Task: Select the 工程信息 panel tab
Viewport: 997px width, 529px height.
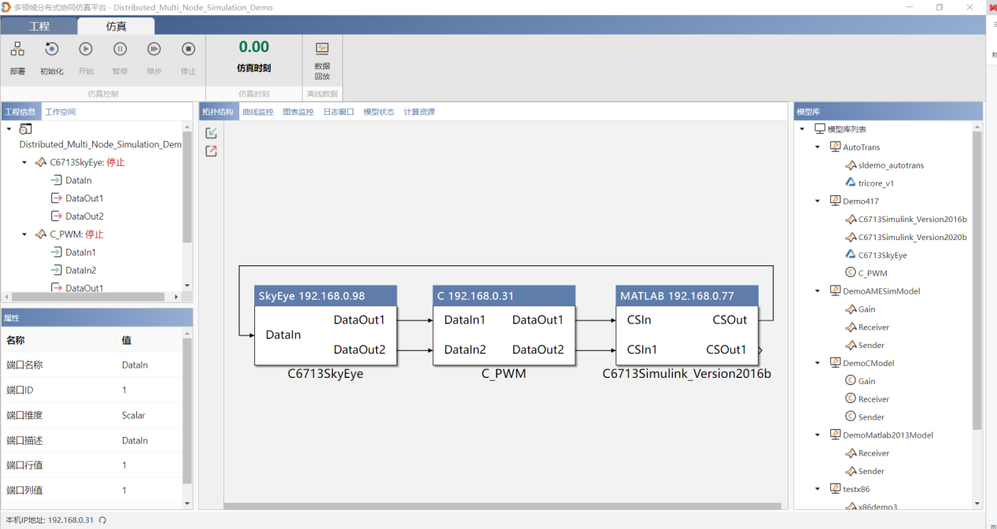Action: [x=20, y=112]
